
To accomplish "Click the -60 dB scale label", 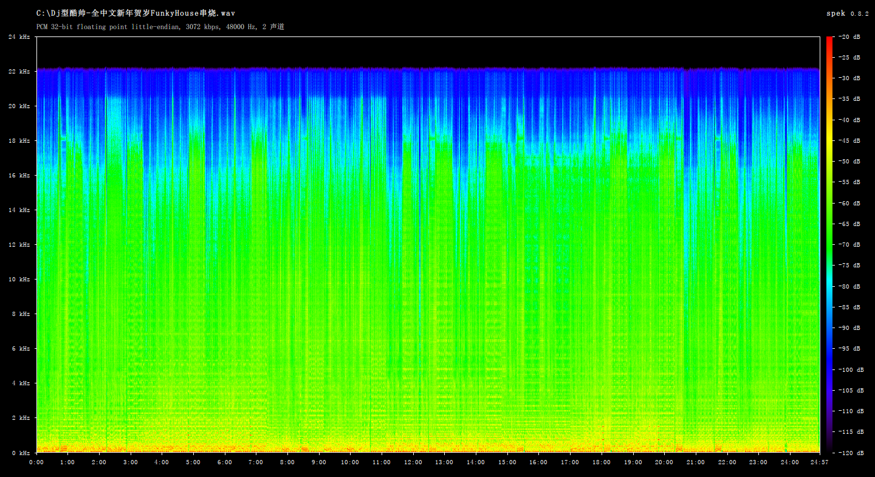I will 849,204.
